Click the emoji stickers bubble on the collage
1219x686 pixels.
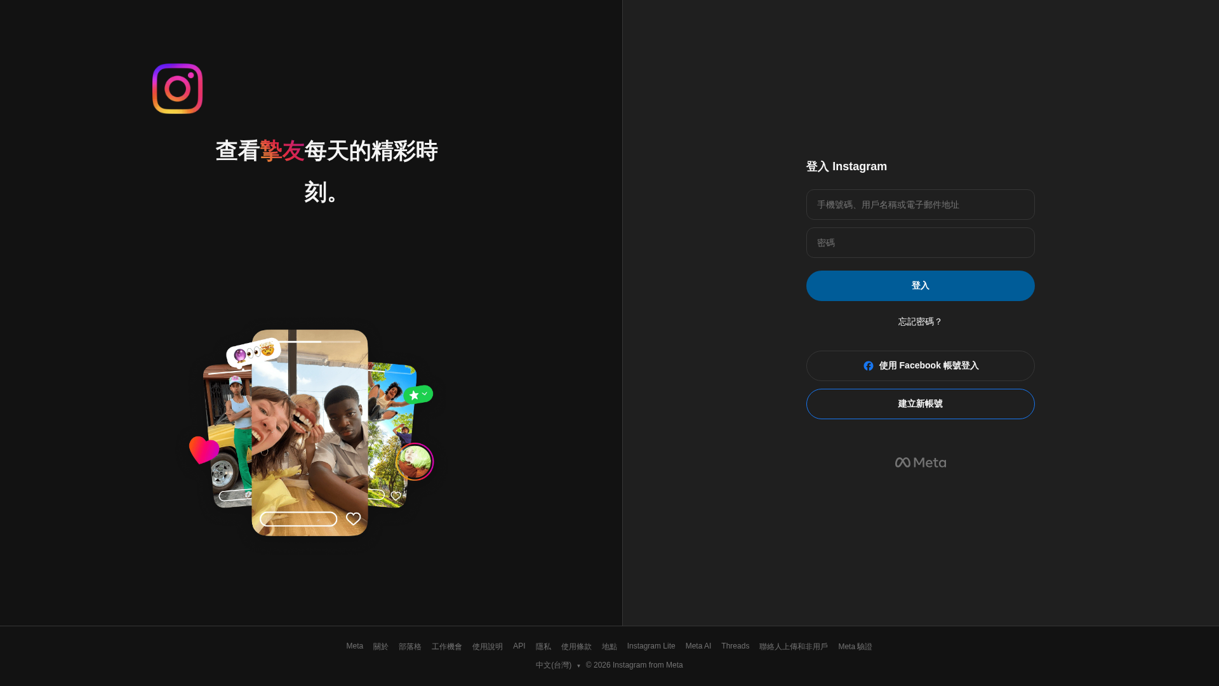tap(253, 353)
